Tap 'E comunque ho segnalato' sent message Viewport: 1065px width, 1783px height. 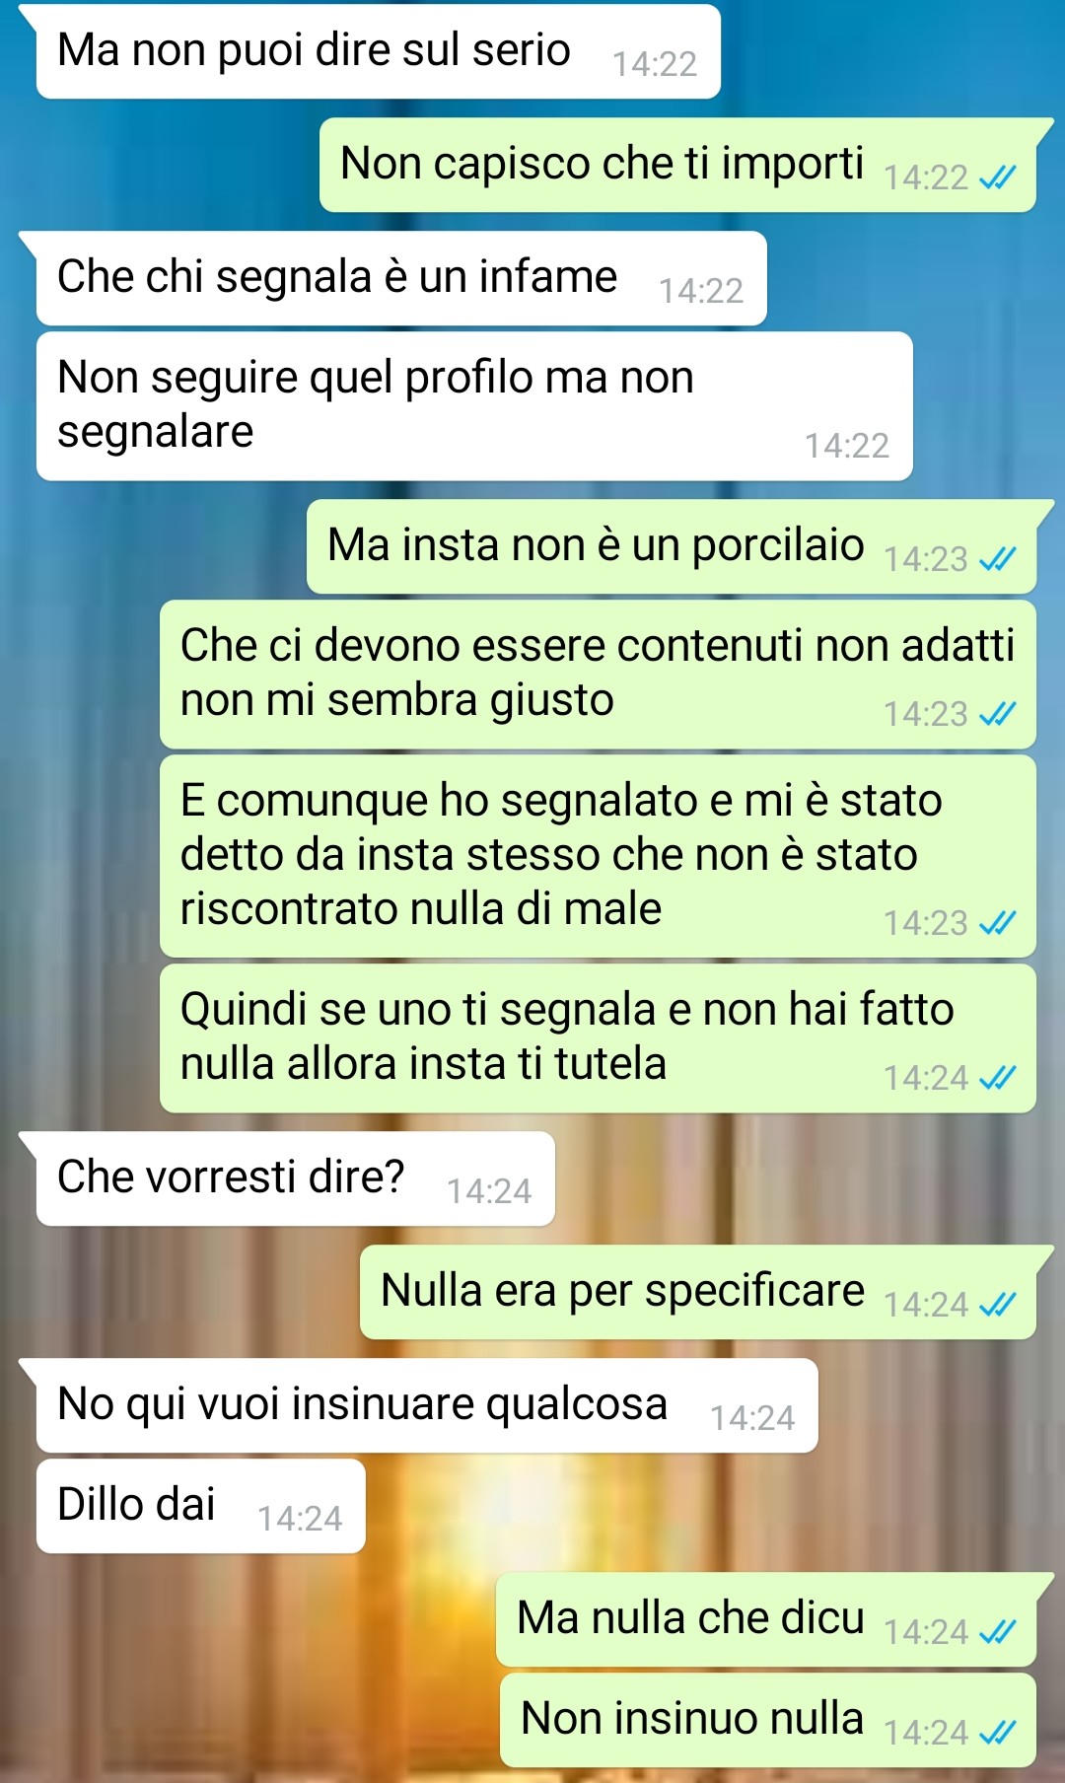(598, 856)
